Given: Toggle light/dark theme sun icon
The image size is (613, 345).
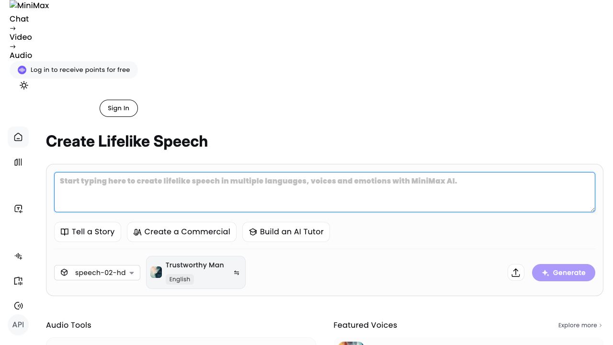Looking at the screenshot, I should click(x=24, y=85).
